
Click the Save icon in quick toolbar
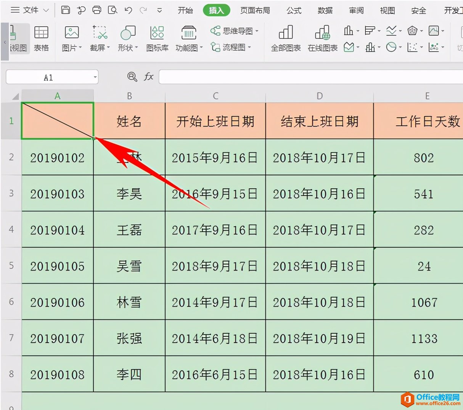pyautogui.click(x=66, y=10)
